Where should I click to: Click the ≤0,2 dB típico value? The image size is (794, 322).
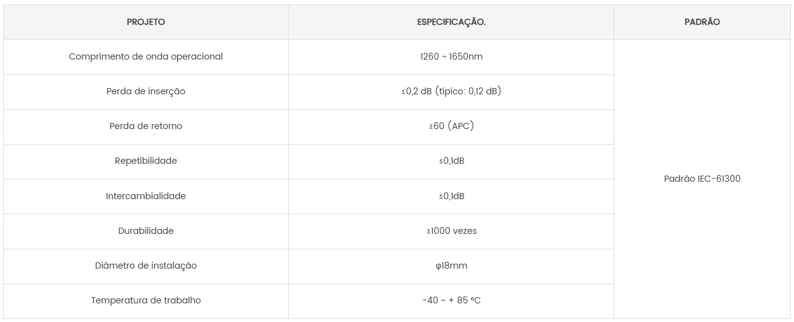click(451, 91)
